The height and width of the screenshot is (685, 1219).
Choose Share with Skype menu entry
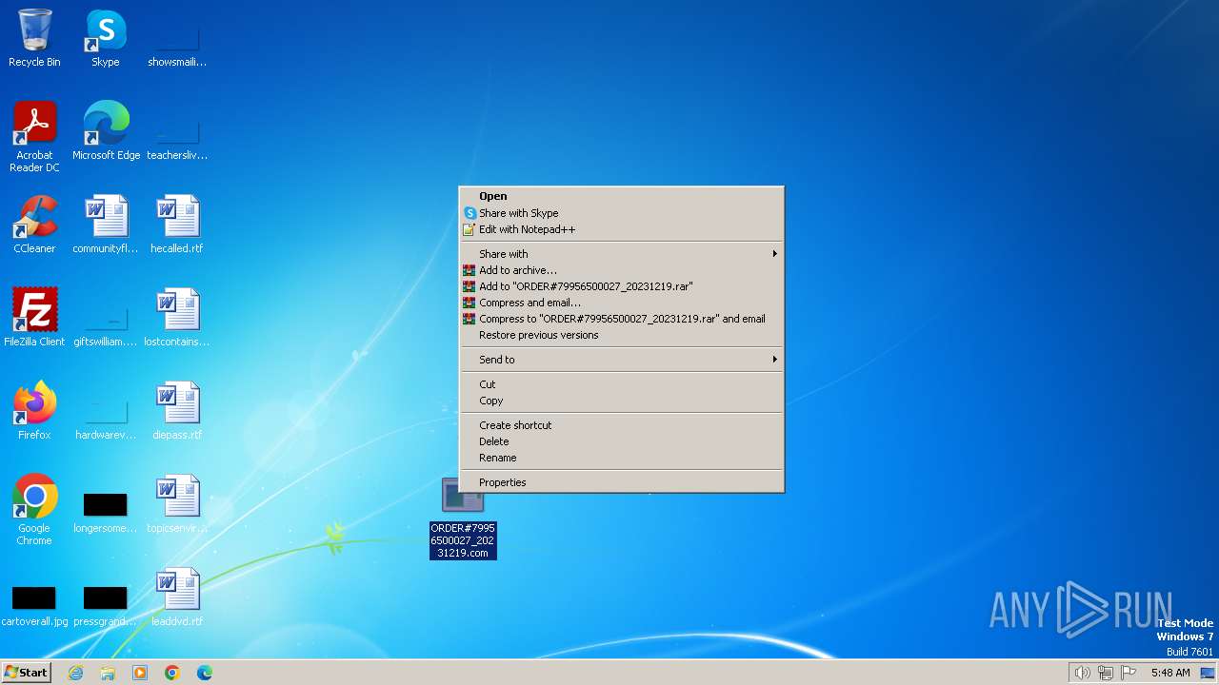622,213
